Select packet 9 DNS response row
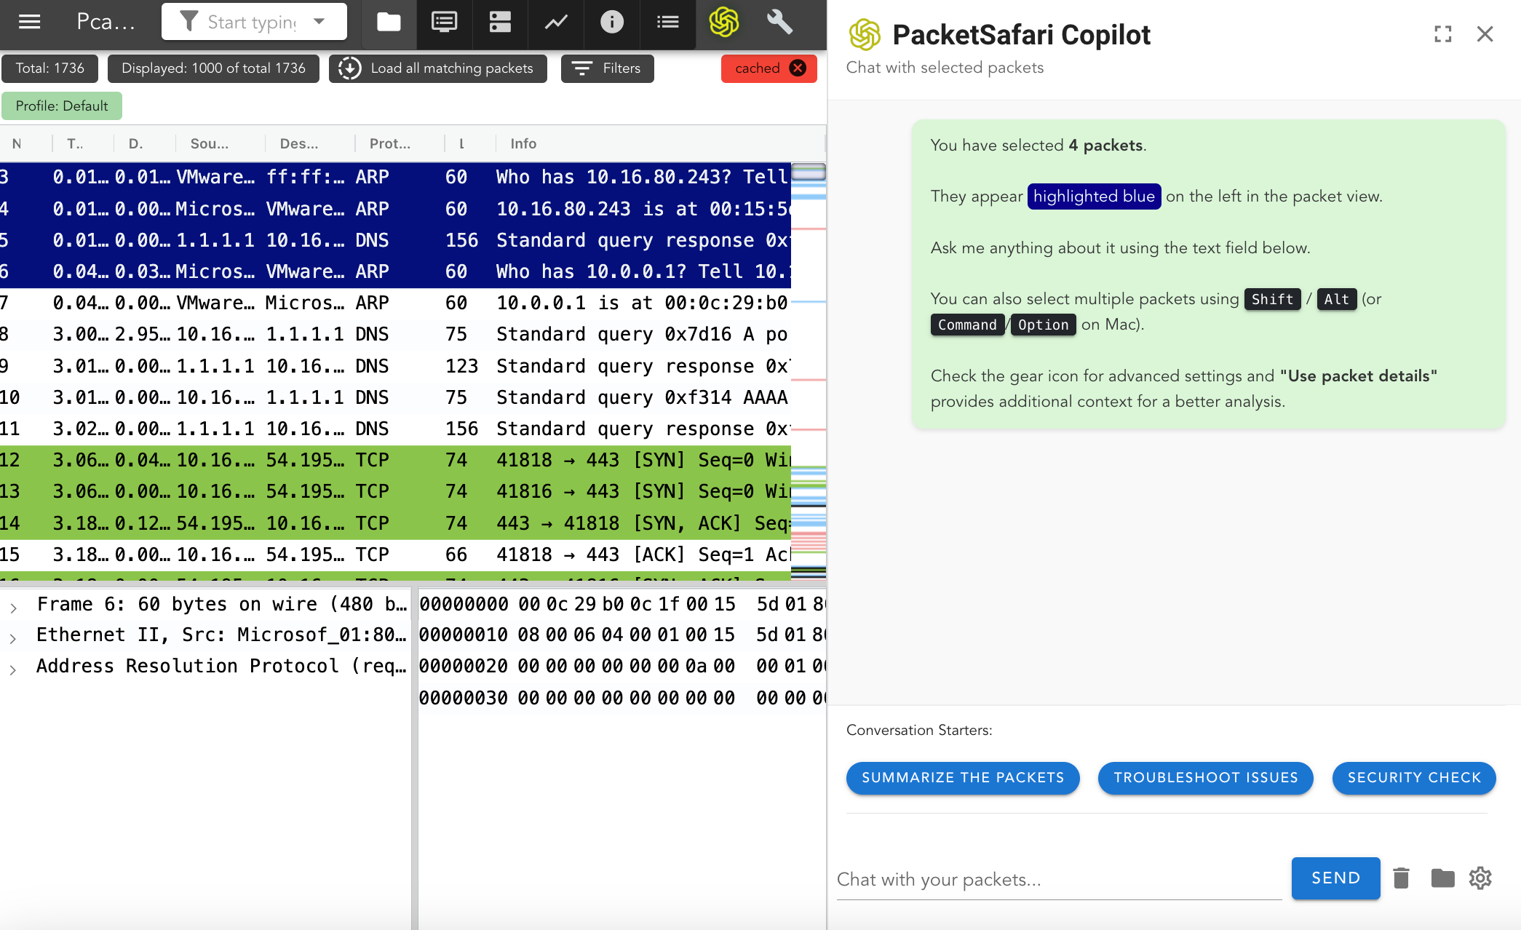1521x930 pixels. coord(395,366)
